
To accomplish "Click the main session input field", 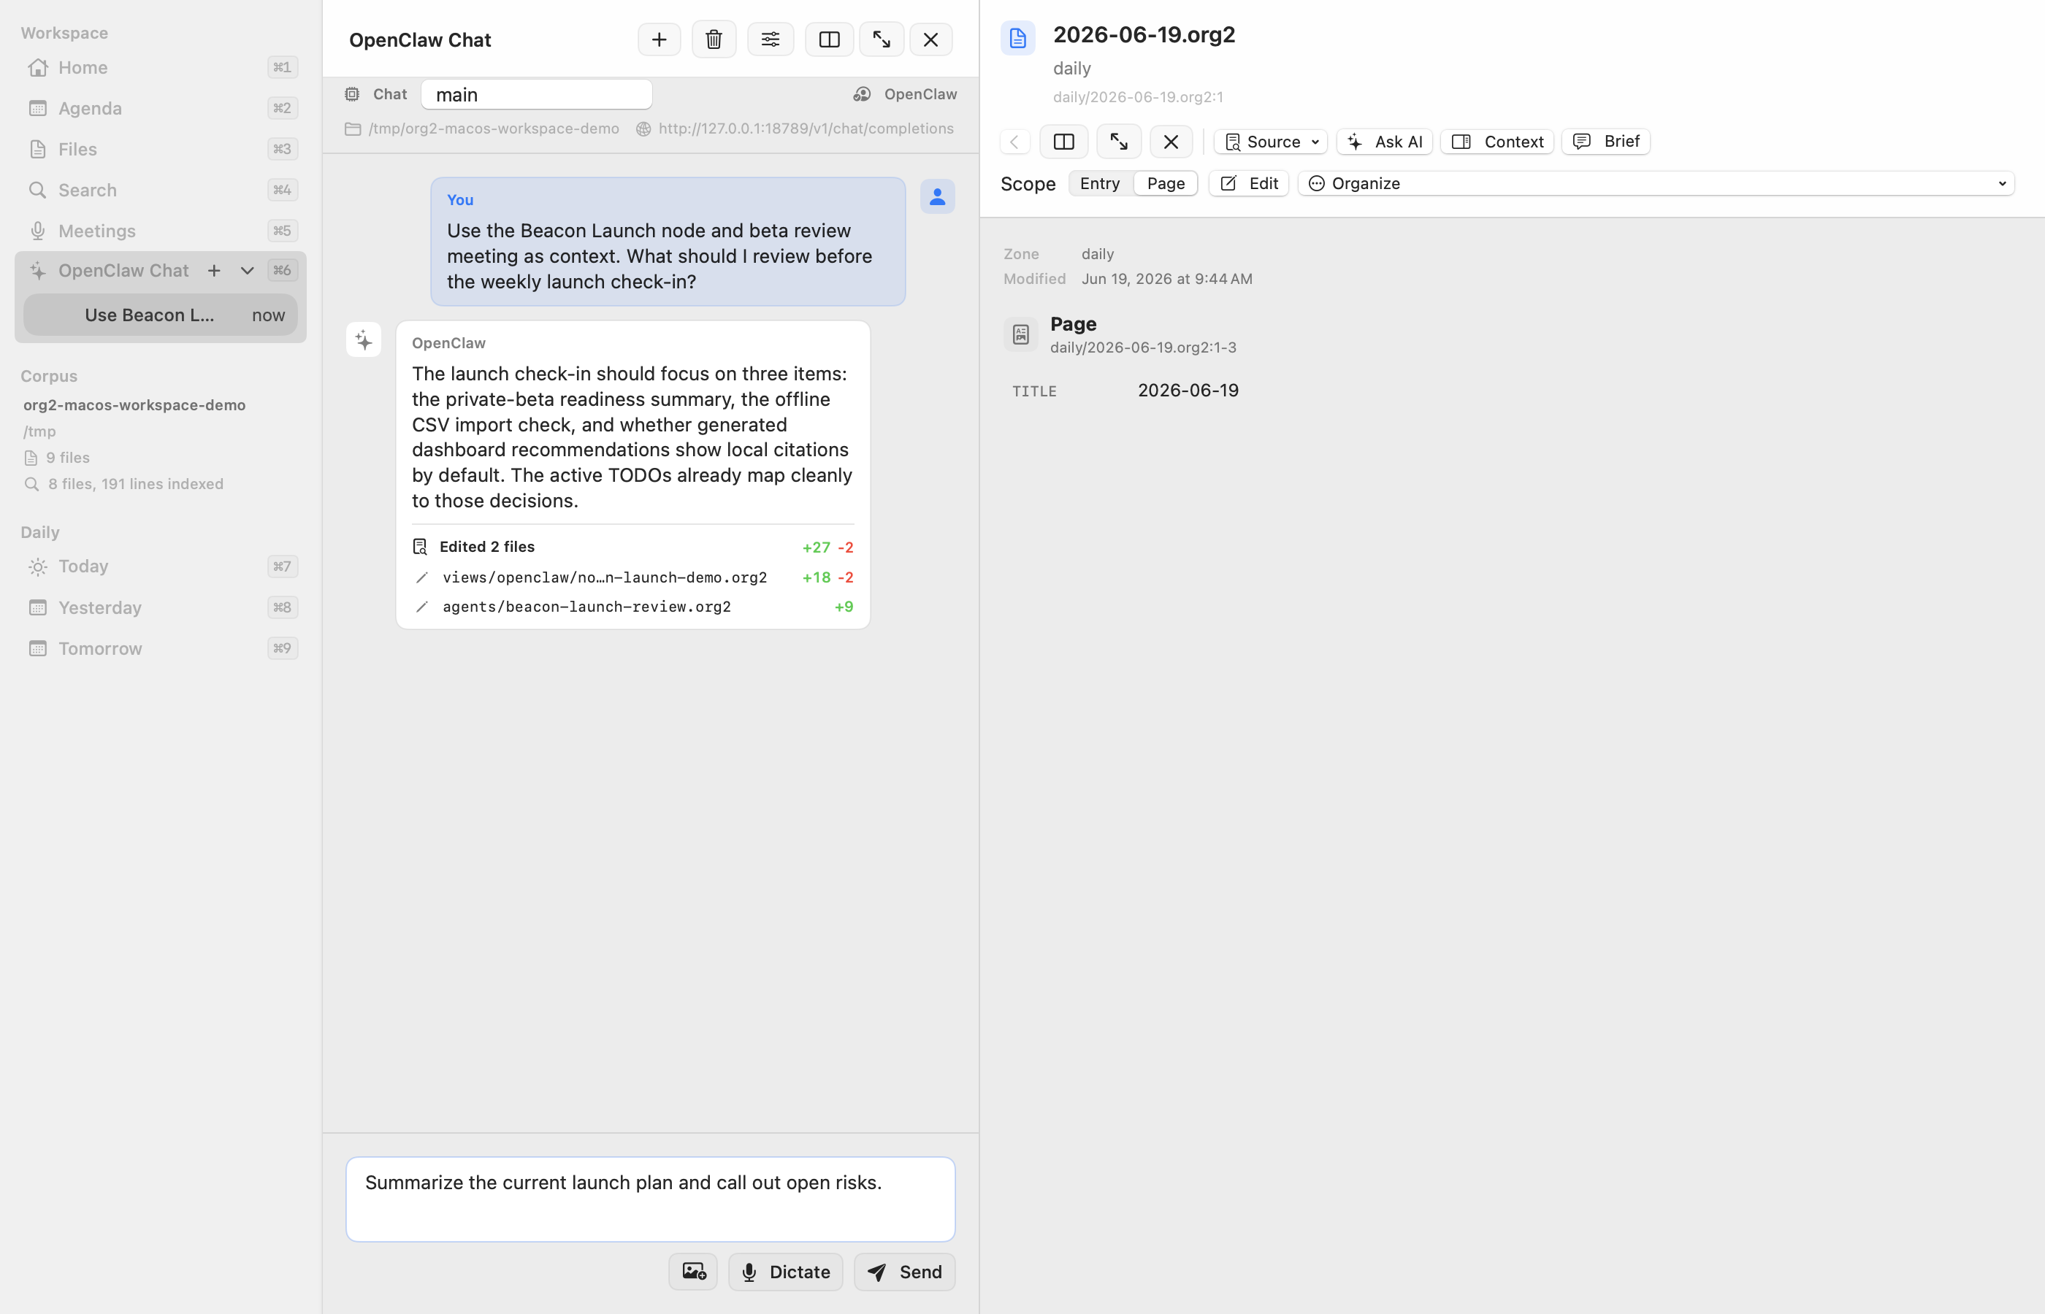I will tap(537, 94).
